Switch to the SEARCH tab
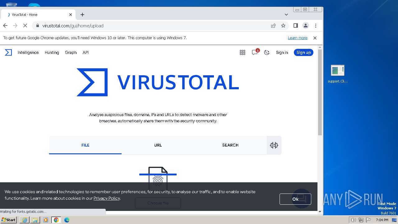 [x=230, y=145]
